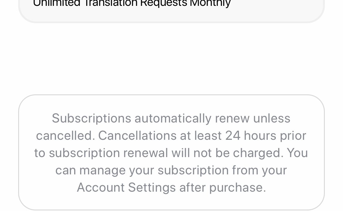Click the 'subscription renewal' phrase

click(108, 154)
